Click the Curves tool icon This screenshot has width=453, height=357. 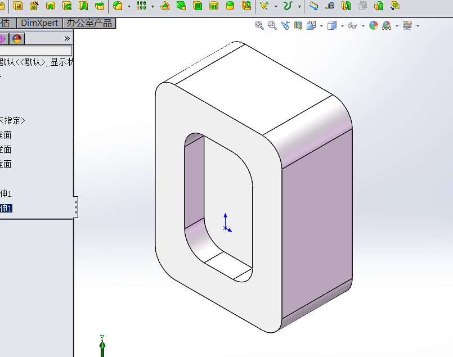(288, 6)
